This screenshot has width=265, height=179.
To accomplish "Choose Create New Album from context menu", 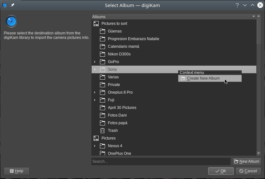I will click(210, 78).
